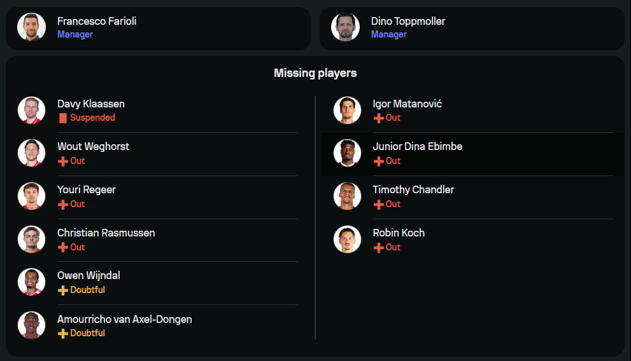The width and height of the screenshot is (631, 361).
Task: Click the injury cross icon under Wout Weghorst
Action: (x=62, y=161)
